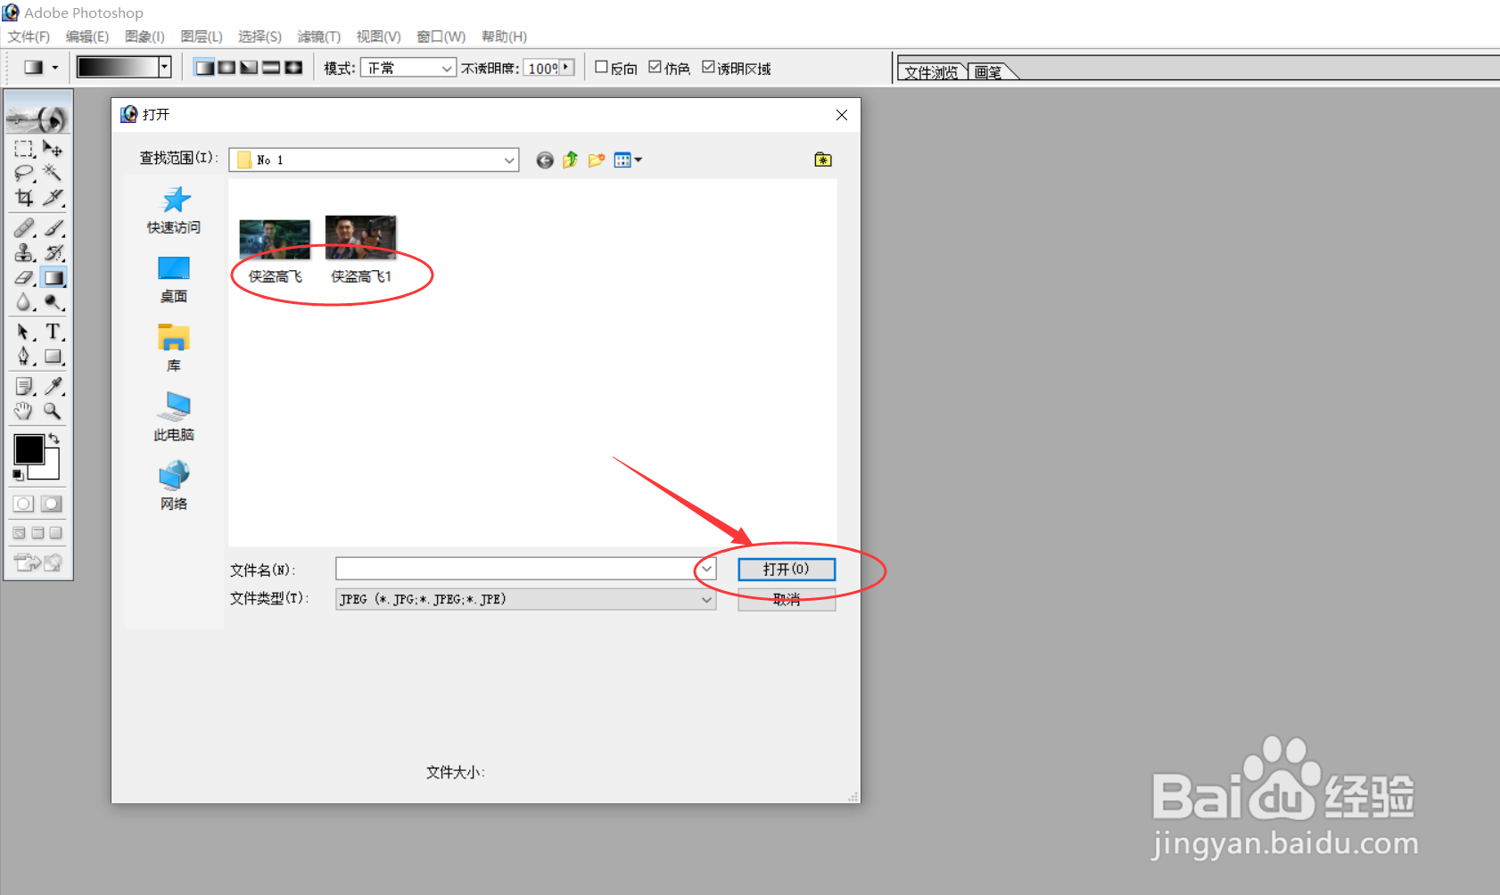Viewport: 1500px width, 895px height.
Task: Open the 不透明度 opacity slider arrow
Action: [566, 67]
